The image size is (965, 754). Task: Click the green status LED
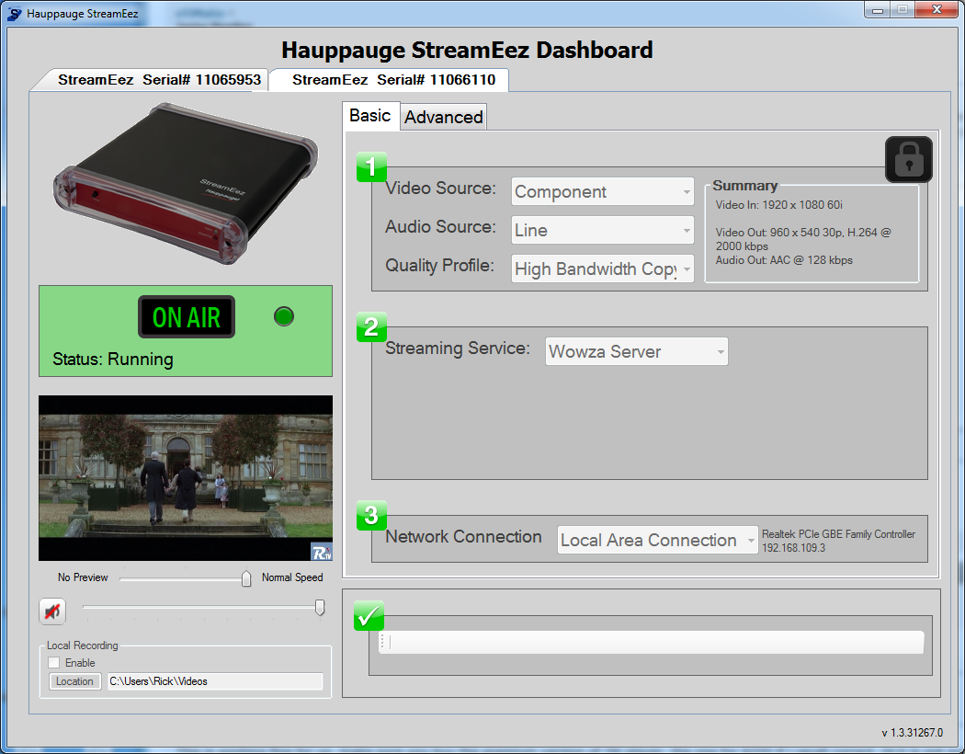tap(284, 316)
